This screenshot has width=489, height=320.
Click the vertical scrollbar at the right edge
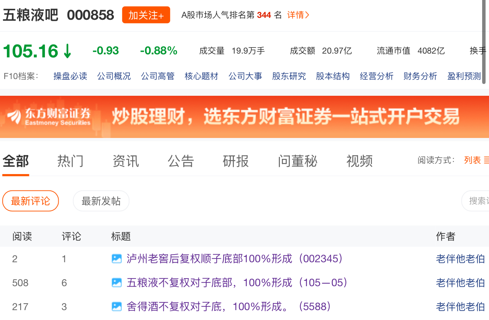coord(484,42)
